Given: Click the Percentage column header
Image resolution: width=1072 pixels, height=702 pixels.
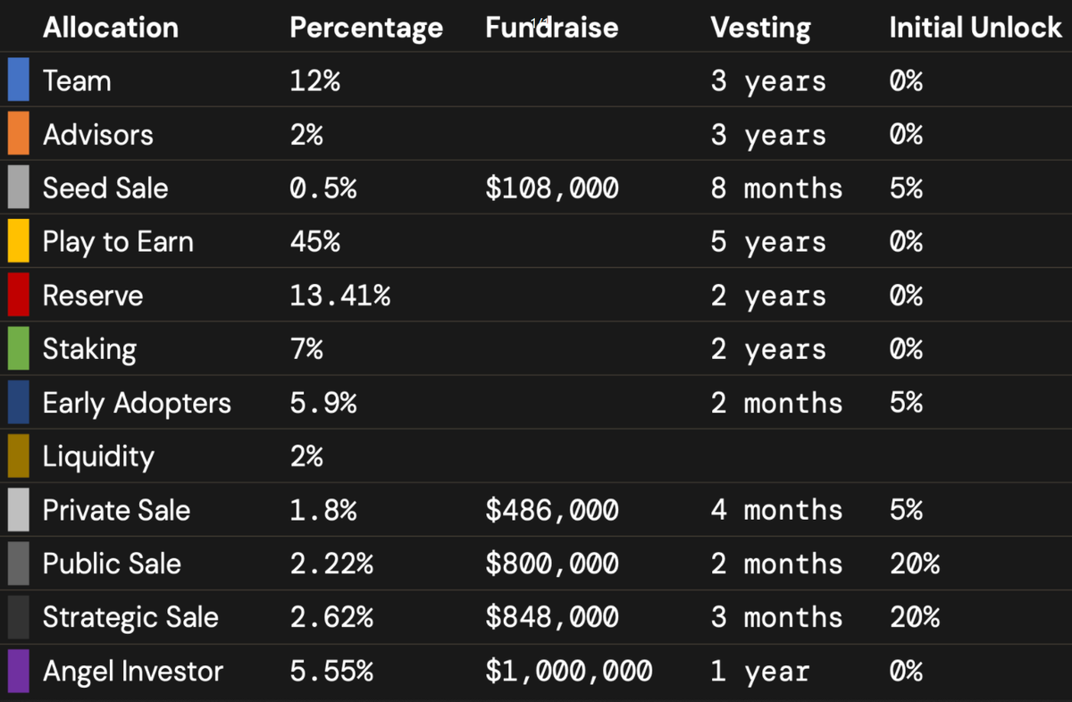Looking at the screenshot, I should 366,28.
